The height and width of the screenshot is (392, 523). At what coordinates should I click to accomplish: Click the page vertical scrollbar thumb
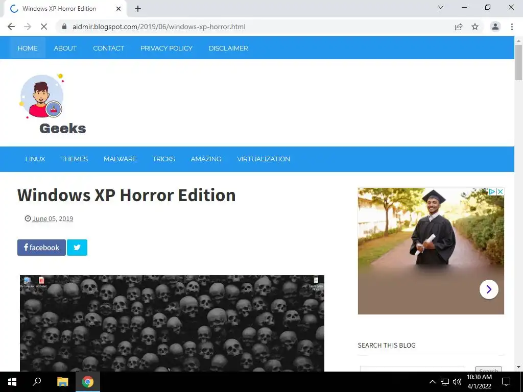518,62
